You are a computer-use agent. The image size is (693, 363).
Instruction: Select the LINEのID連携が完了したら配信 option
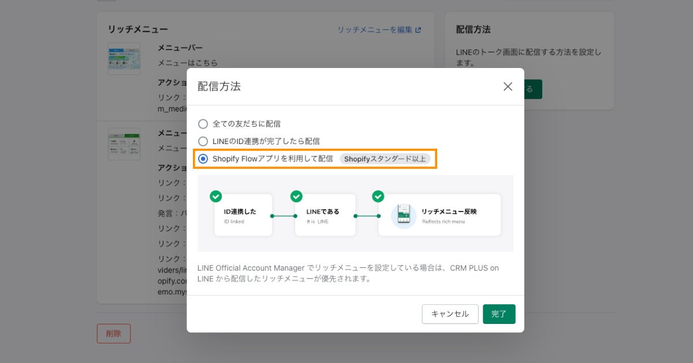pyautogui.click(x=203, y=141)
